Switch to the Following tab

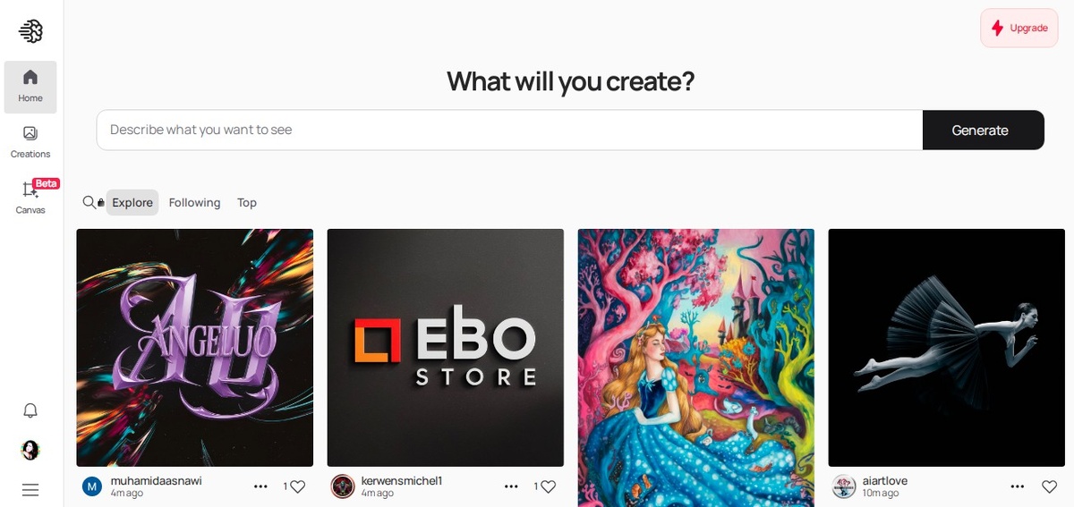(x=194, y=203)
